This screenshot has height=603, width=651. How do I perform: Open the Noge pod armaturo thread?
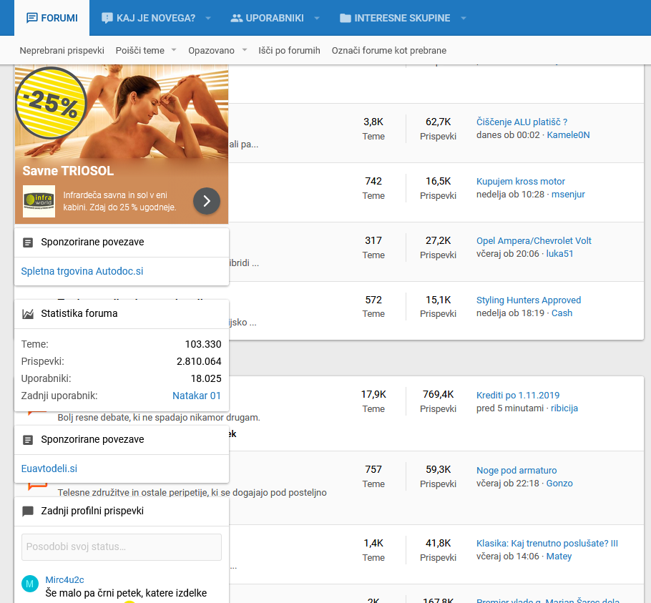(517, 470)
